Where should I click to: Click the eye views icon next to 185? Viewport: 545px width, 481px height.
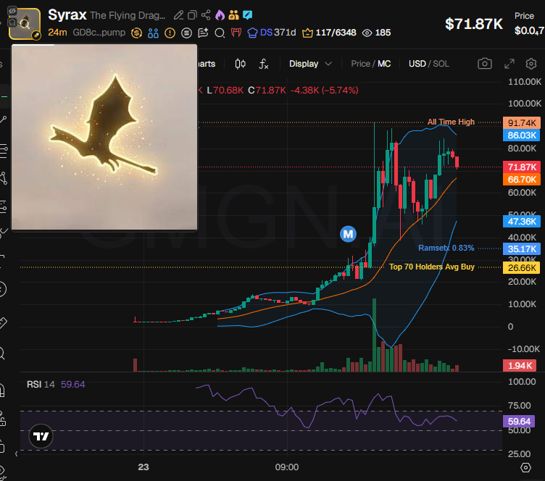tap(367, 33)
